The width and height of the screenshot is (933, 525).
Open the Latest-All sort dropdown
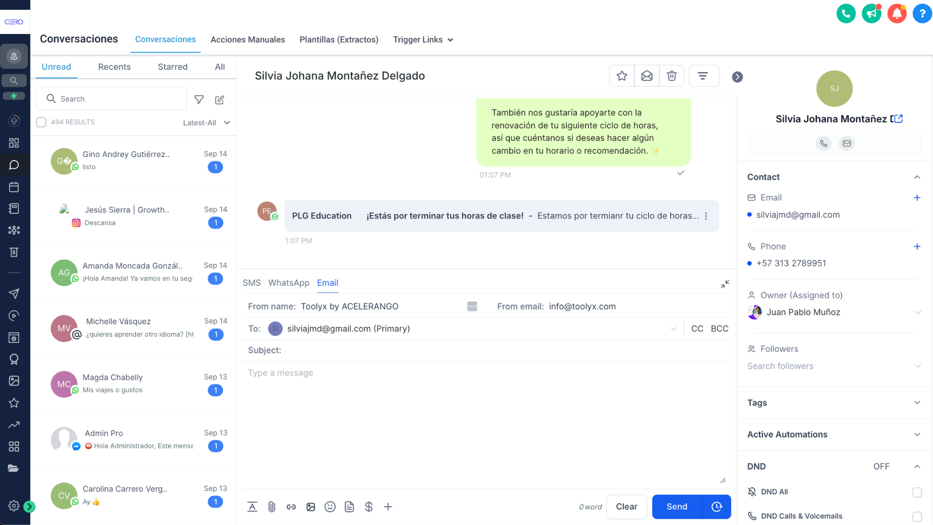[206, 123]
